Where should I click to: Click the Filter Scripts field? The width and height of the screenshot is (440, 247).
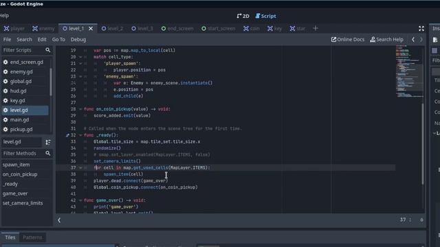tap(27, 50)
